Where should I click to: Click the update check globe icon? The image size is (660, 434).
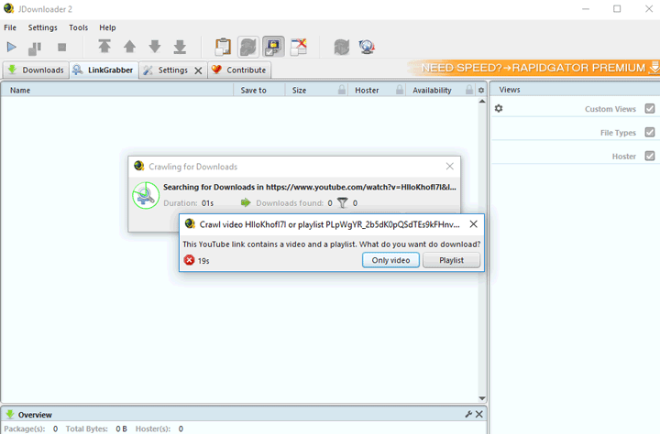point(367,47)
